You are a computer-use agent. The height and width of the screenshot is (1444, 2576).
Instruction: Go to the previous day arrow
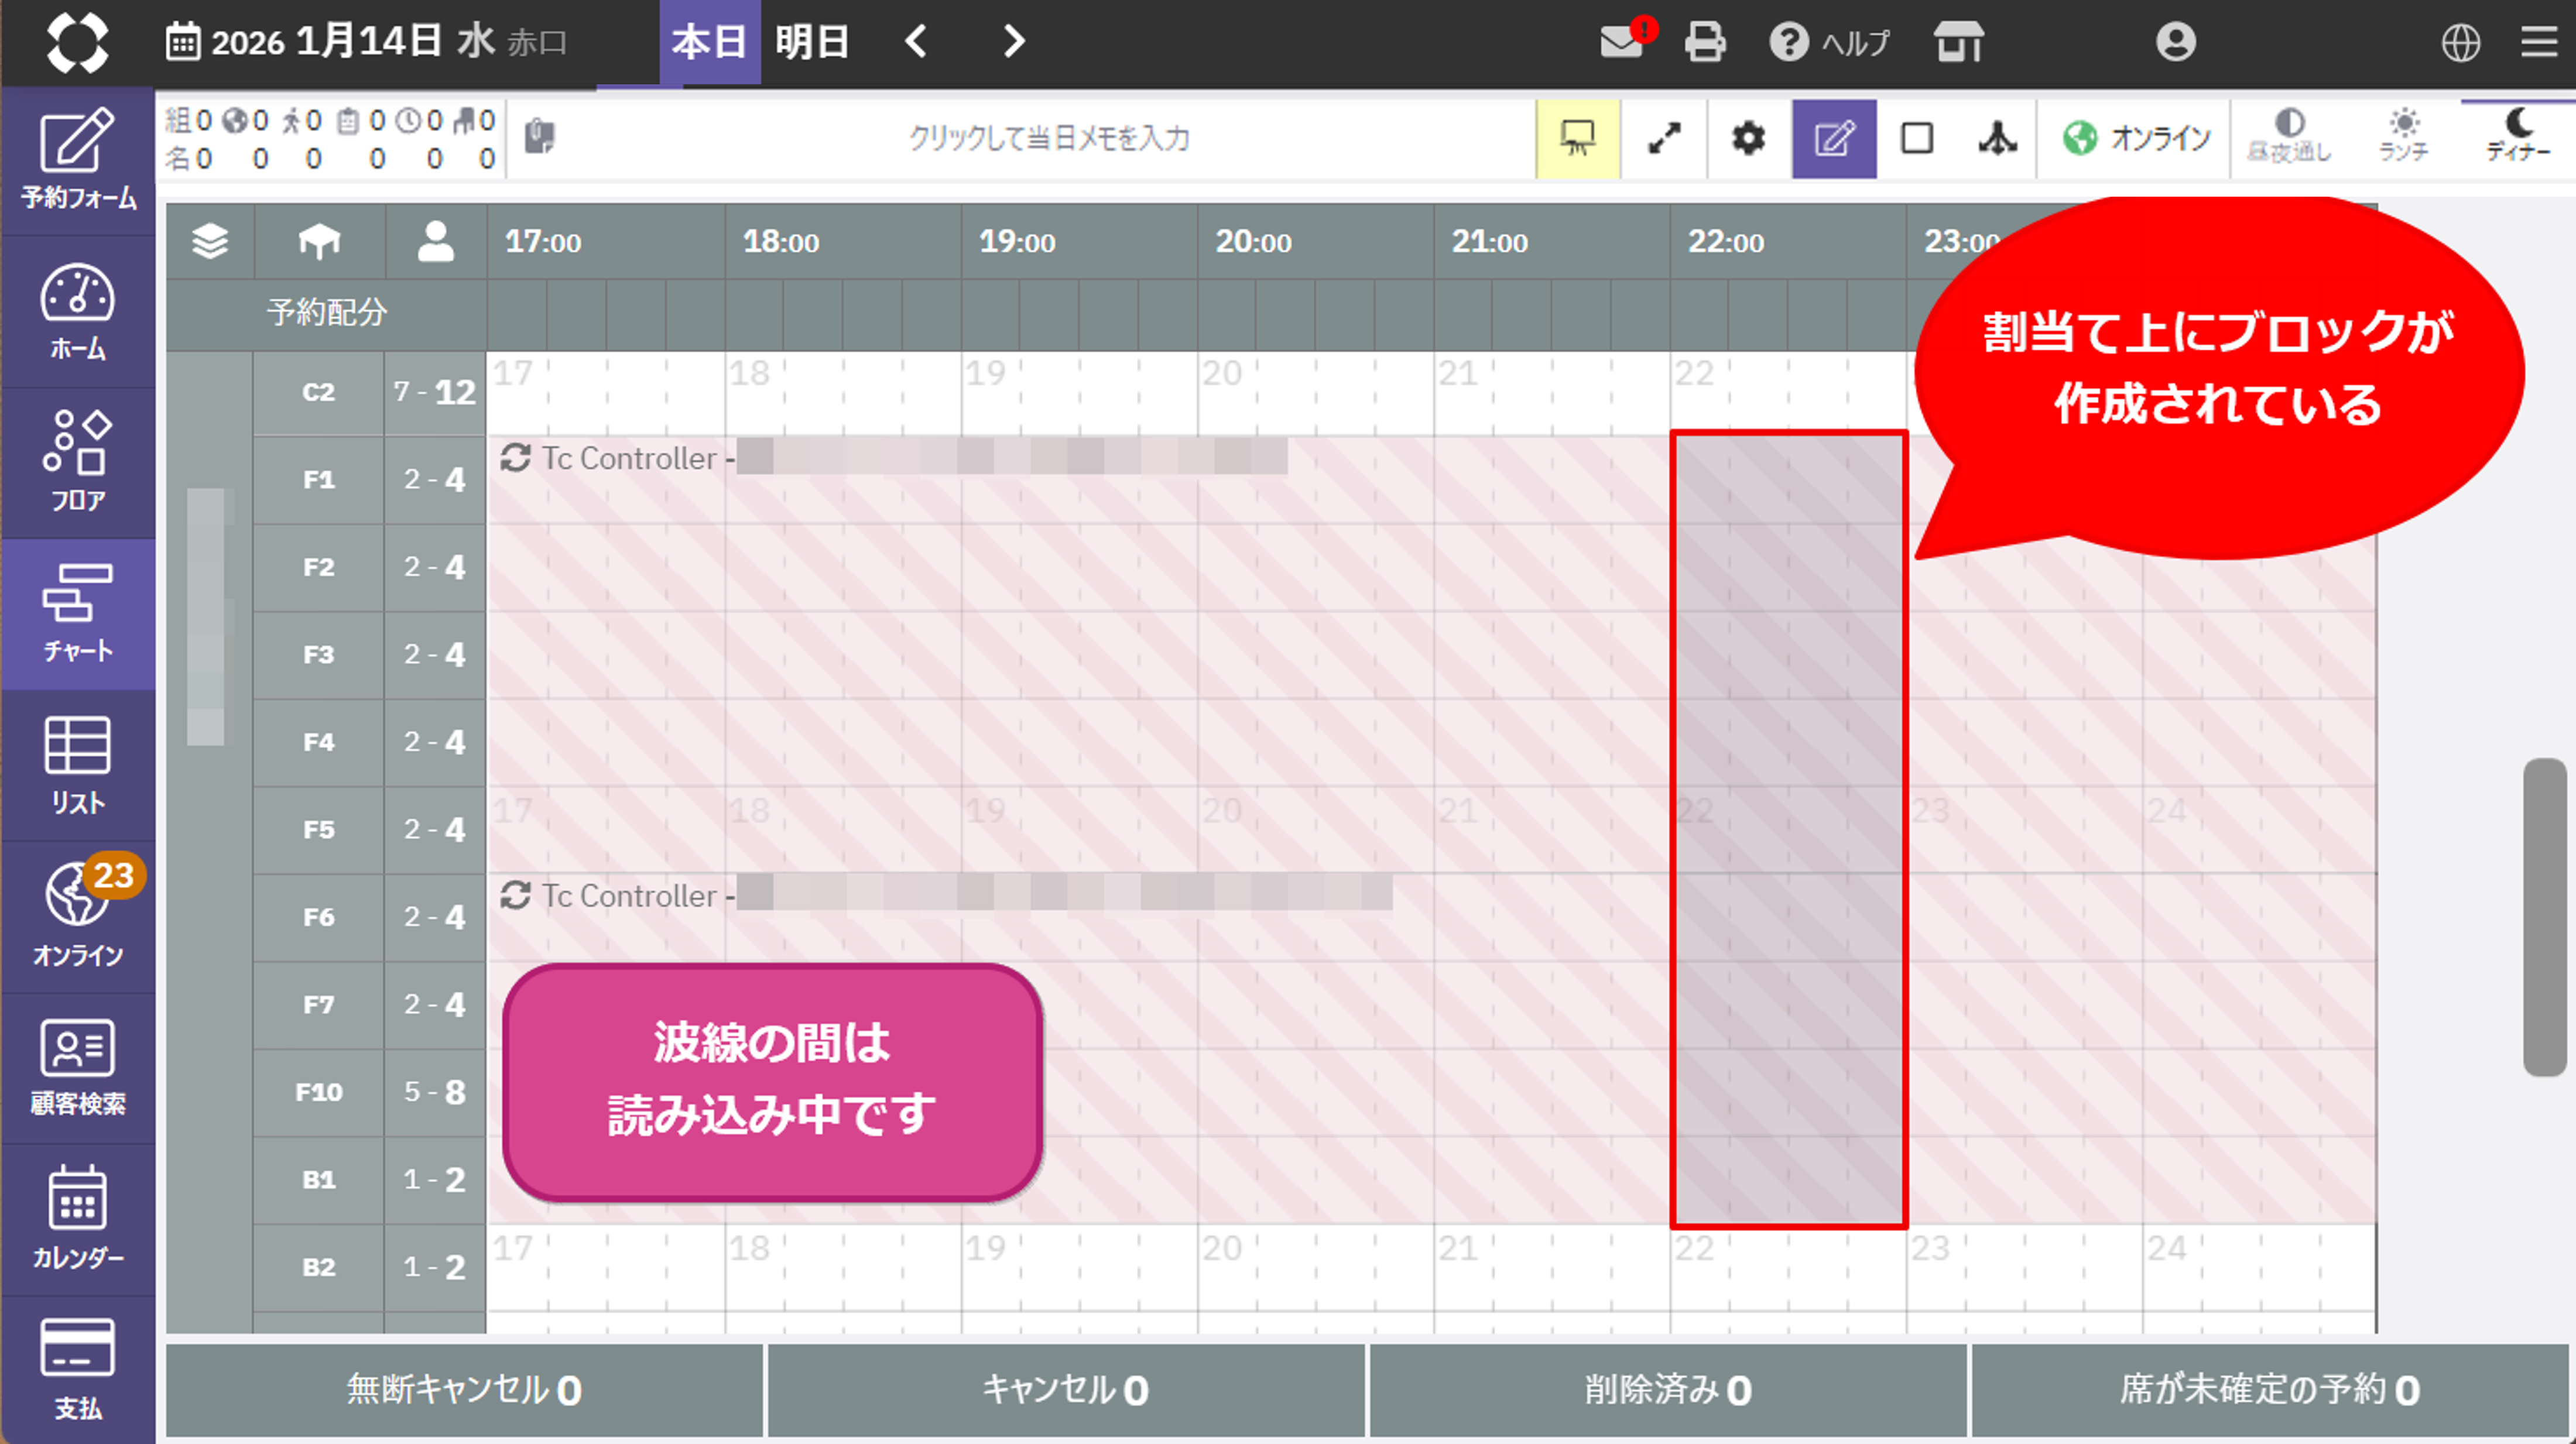click(x=916, y=41)
